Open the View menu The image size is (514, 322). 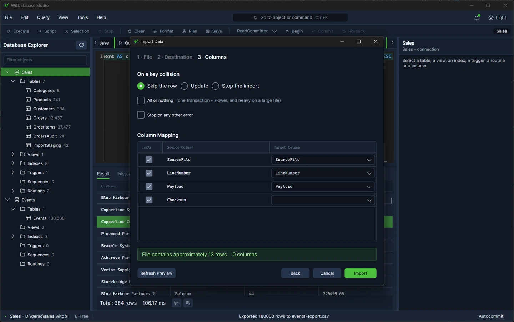click(x=63, y=17)
